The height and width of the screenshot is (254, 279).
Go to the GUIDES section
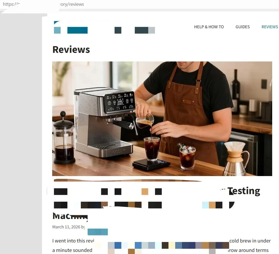(243, 27)
